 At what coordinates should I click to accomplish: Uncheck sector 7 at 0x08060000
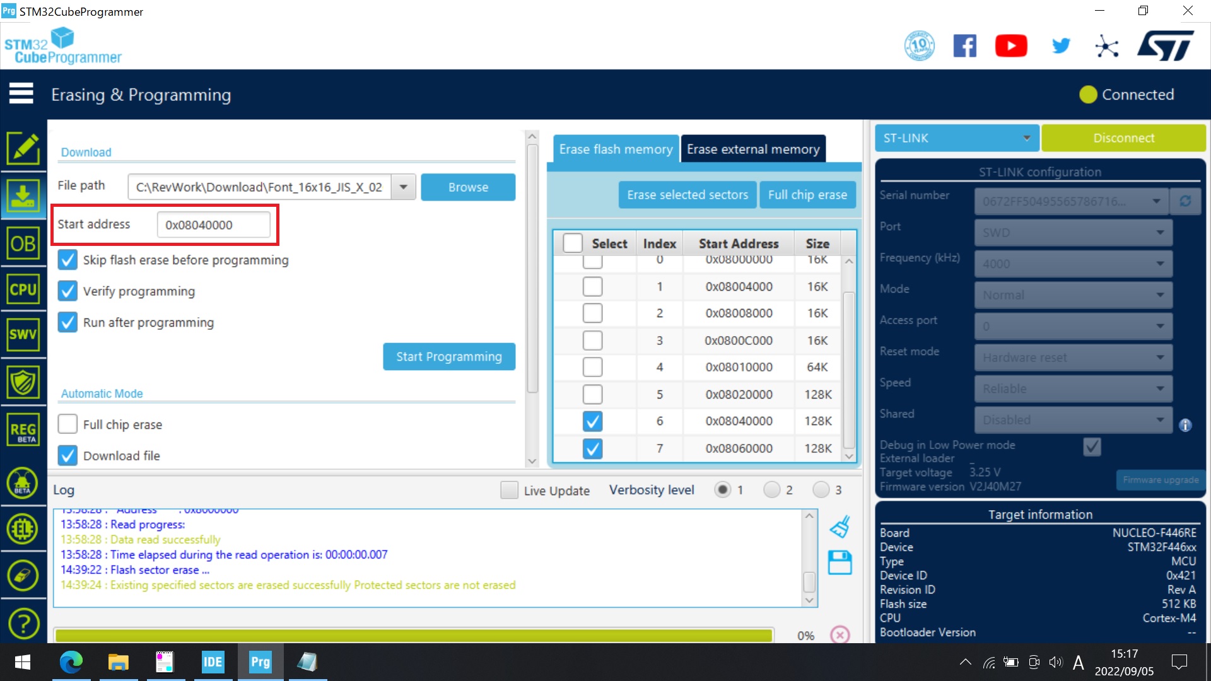click(x=592, y=448)
